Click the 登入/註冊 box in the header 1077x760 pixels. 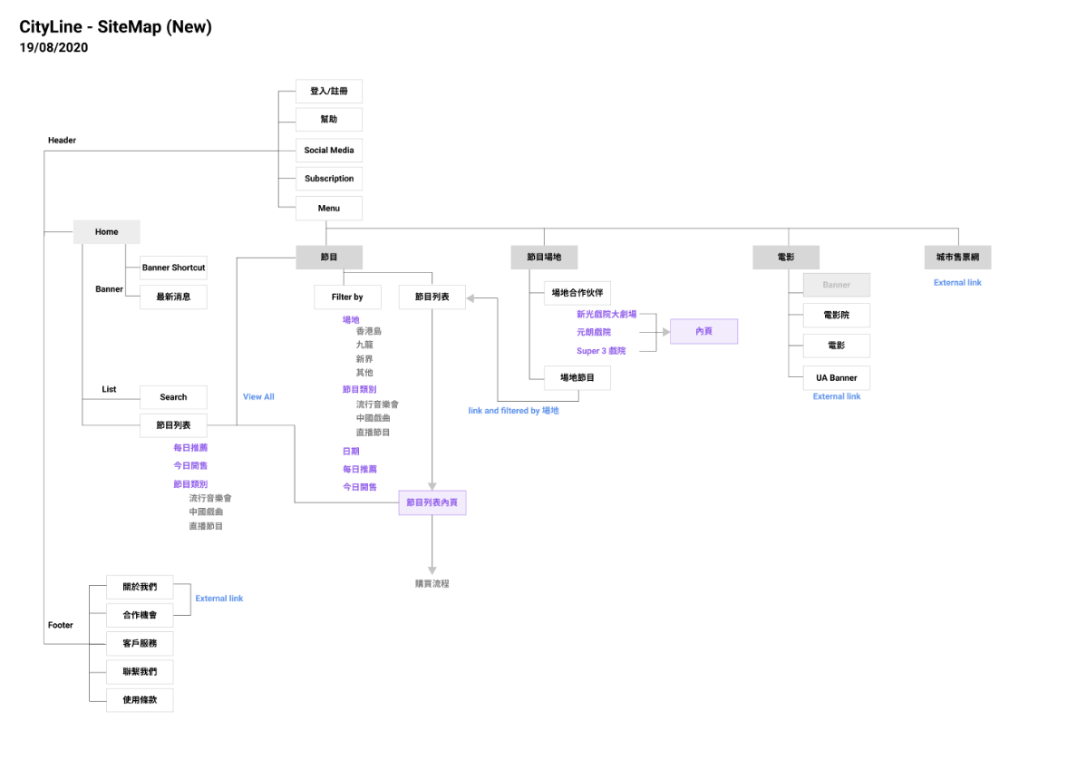tap(329, 92)
